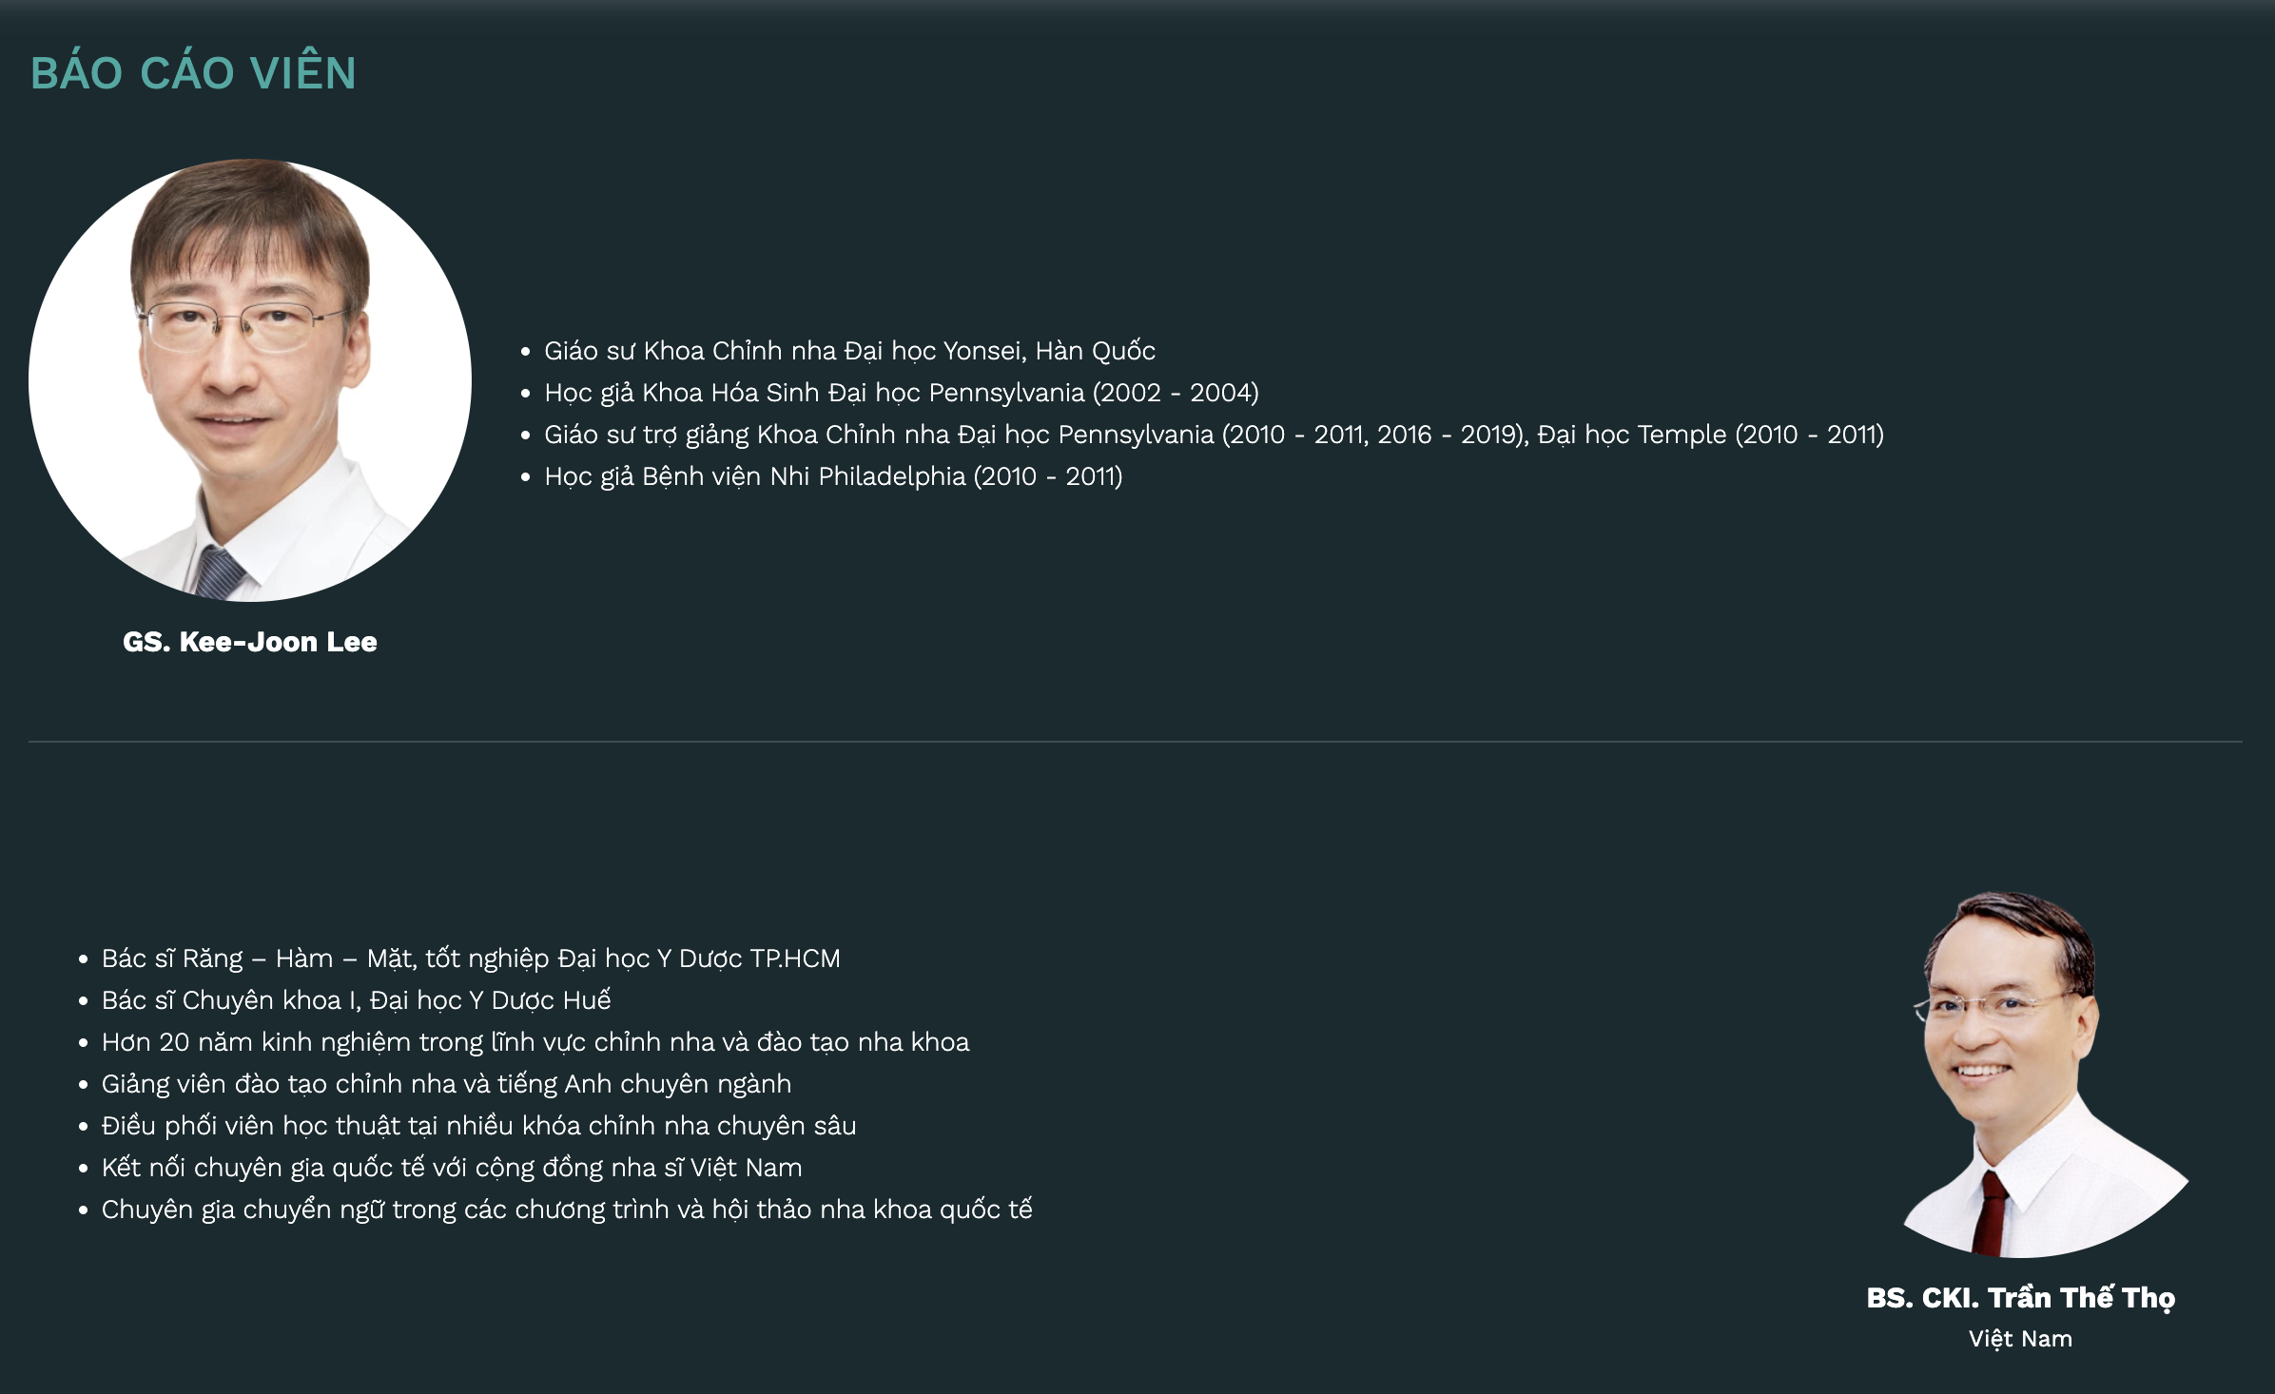Open GS. Kee-Joon Lee's profile photo
This screenshot has width=2275, height=1394.
click(x=250, y=380)
